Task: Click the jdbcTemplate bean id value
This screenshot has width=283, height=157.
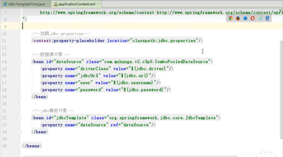Action: pos(71,118)
